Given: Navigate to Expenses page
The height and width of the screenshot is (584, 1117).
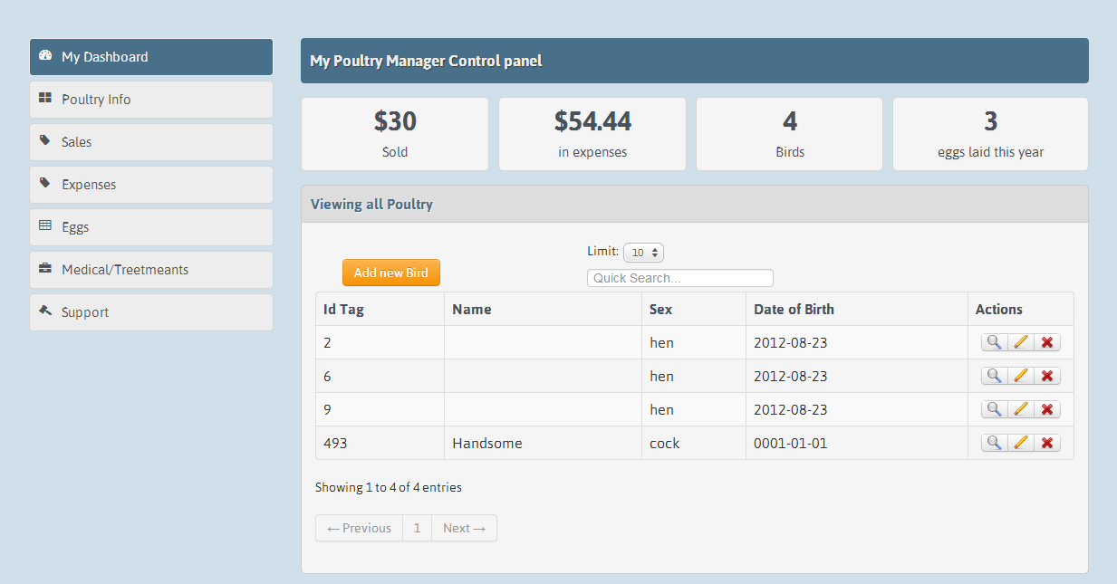Looking at the screenshot, I should click(x=151, y=185).
